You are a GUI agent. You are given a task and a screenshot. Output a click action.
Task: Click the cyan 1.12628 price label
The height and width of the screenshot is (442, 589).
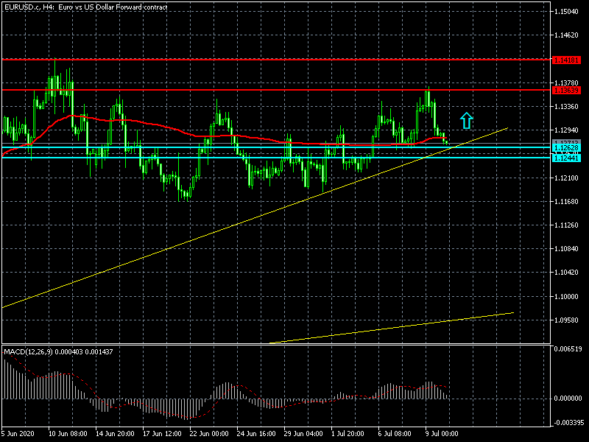click(x=569, y=148)
